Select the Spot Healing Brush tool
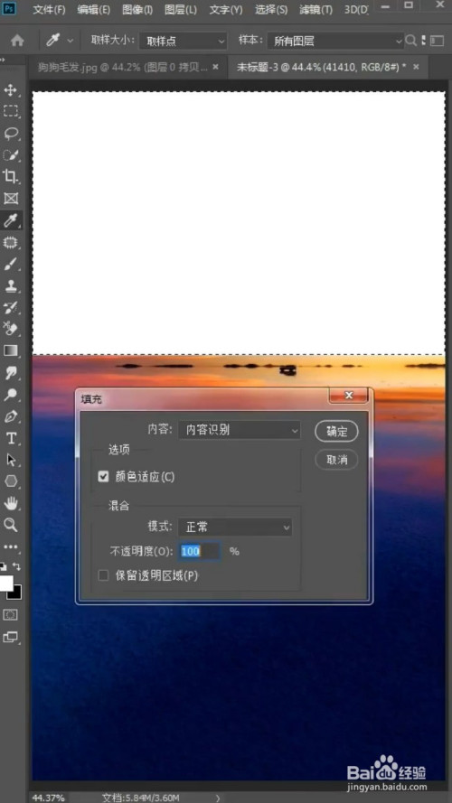Screen dimensions: 452x803 pyautogui.click(x=10, y=242)
